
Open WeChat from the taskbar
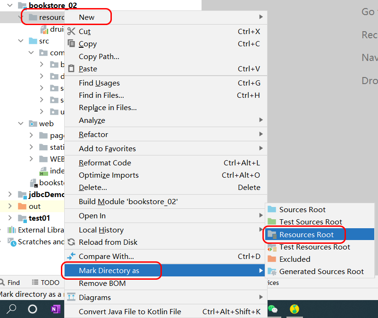273,309
